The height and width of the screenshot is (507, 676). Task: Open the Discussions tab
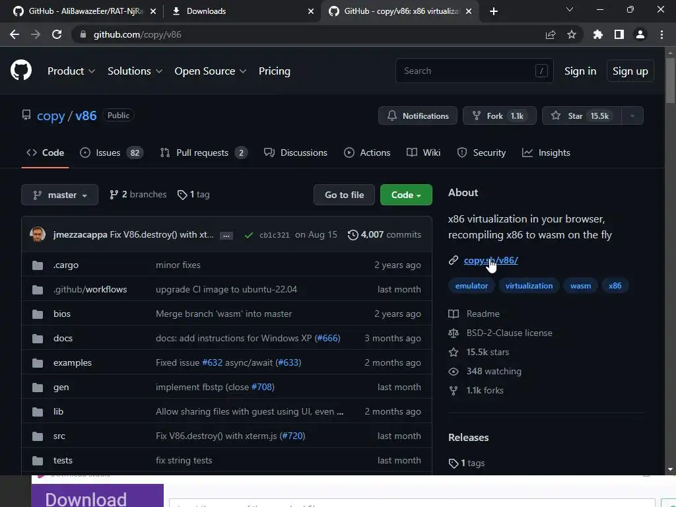click(x=295, y=152)
